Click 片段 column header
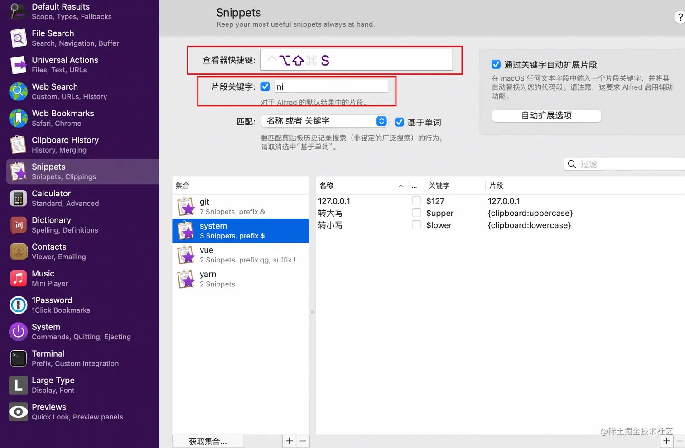The width and height of the screenshot is (685, 448). point(496,186)
